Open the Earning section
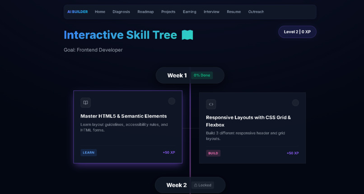Viewport: 364px width, 194px height. coord(189,12)
